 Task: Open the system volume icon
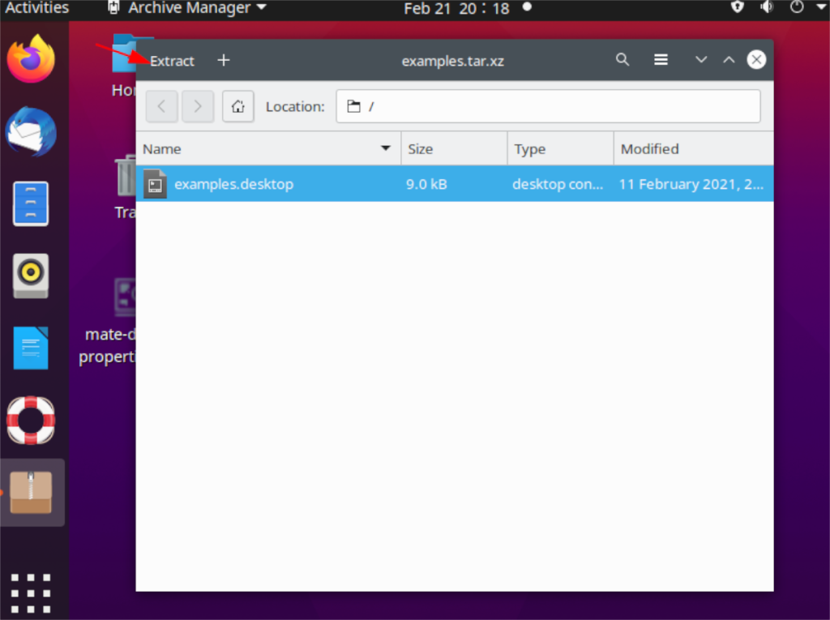(x=765, y=9)
